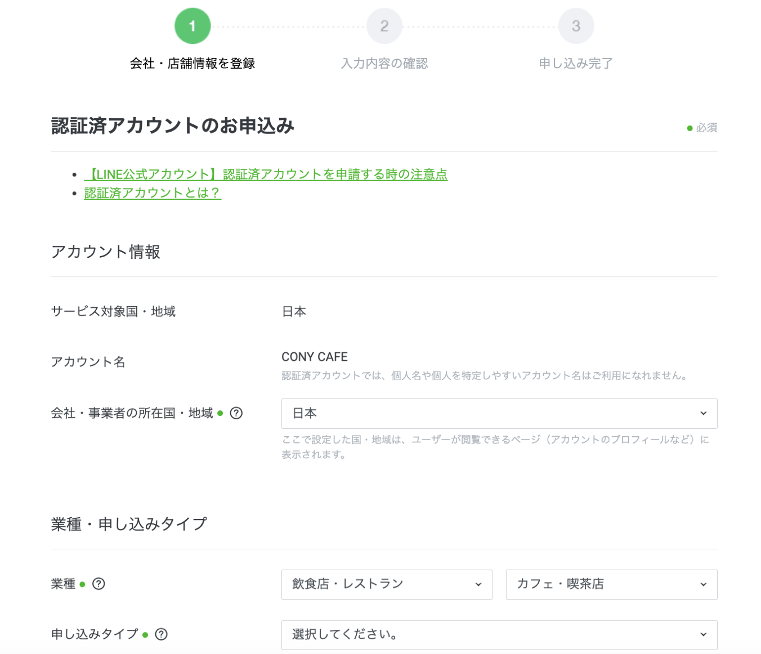The width and height of the screenshot is (761, 654).
Task: Open the 認証済アカウントとは？ link
Action: pos(152,193)
